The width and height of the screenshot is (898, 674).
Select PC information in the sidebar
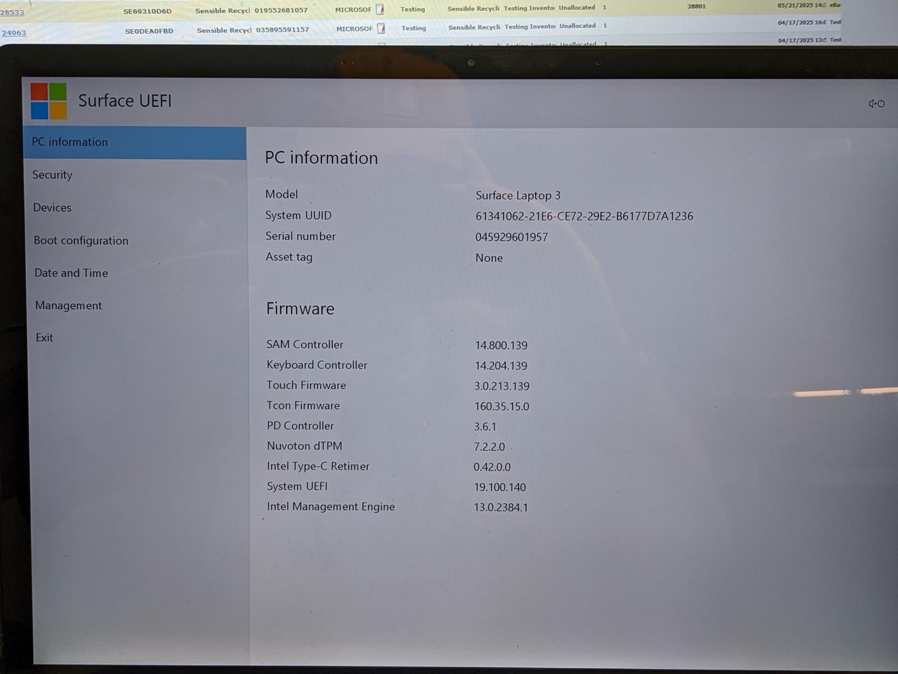click(x=135, y=143)
